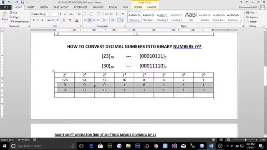Click the ruler tab selector icon

tap(2, 30)
